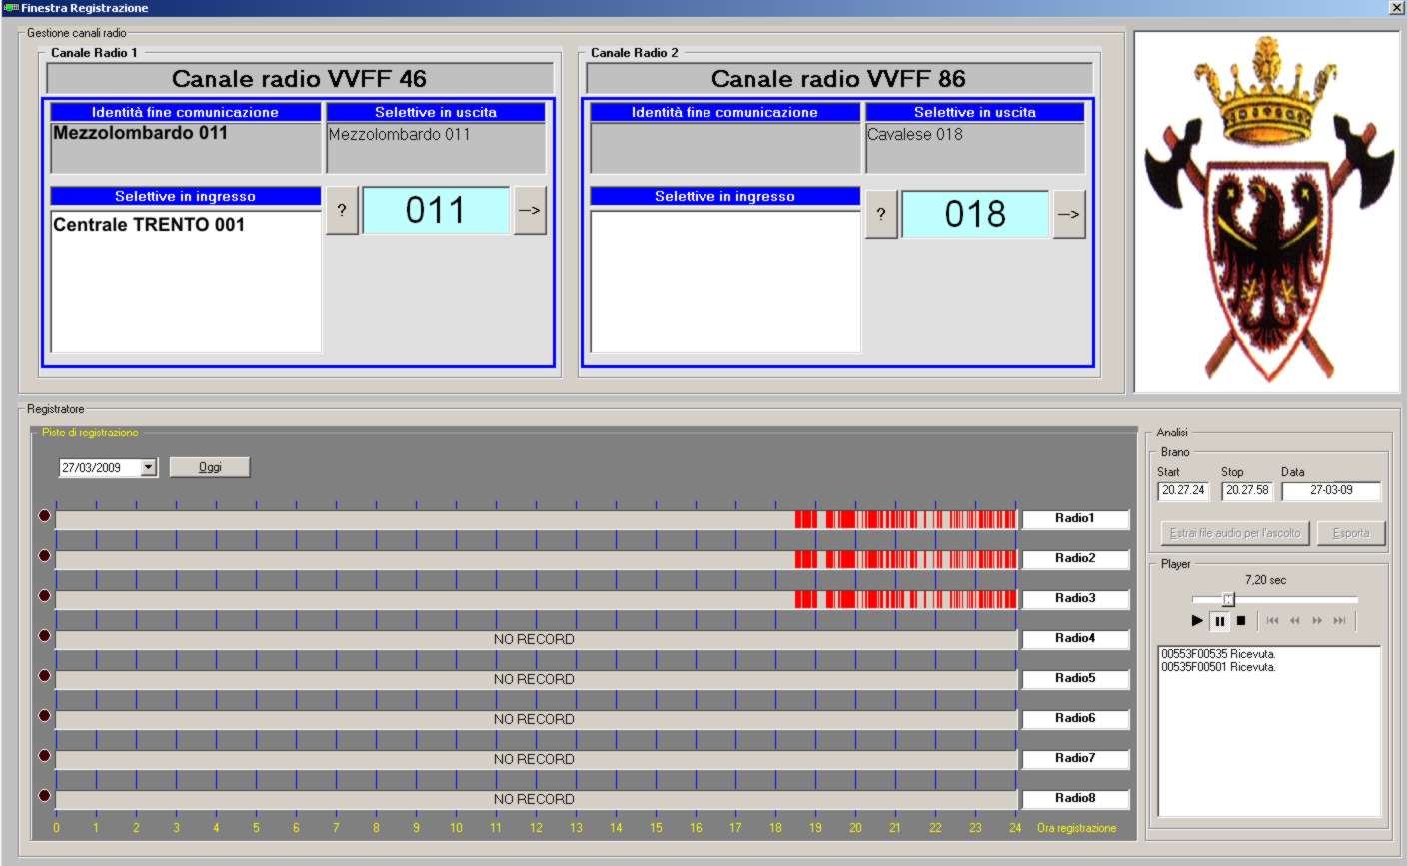Click the arrow button beside code 018
This screenshot has height=866, width=1408.
[x=1069, y=215]
